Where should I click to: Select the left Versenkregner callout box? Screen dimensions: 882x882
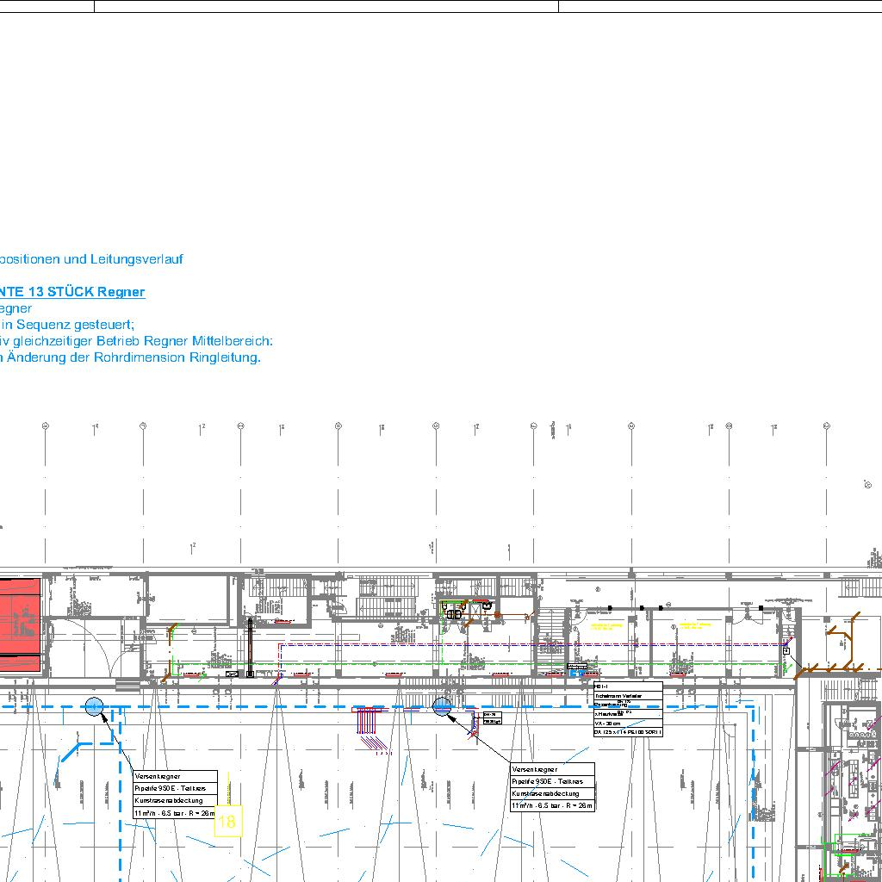[x=175, y=794]
